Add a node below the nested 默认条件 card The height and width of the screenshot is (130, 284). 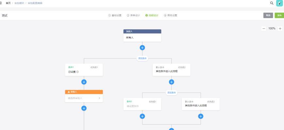[201, 116]
